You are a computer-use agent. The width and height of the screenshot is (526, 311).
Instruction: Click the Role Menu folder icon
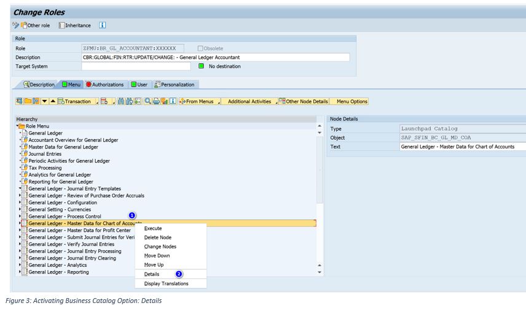[22, 126]
